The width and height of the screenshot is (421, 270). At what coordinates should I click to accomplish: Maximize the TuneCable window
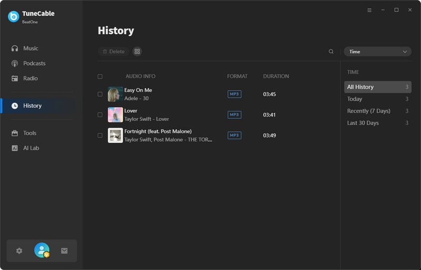[x=396, y=10]
